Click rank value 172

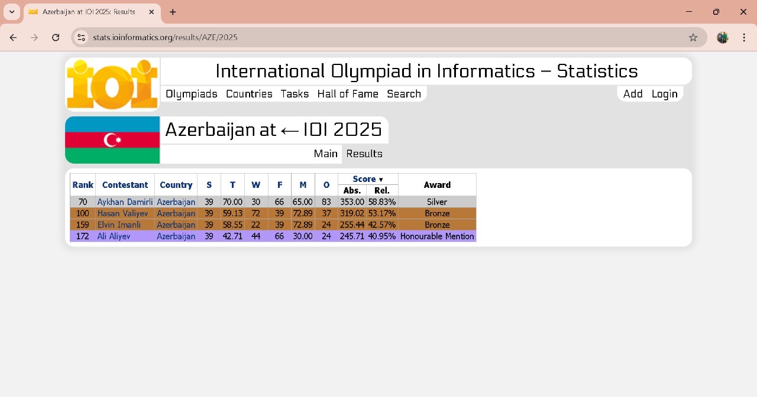point(83,236)
